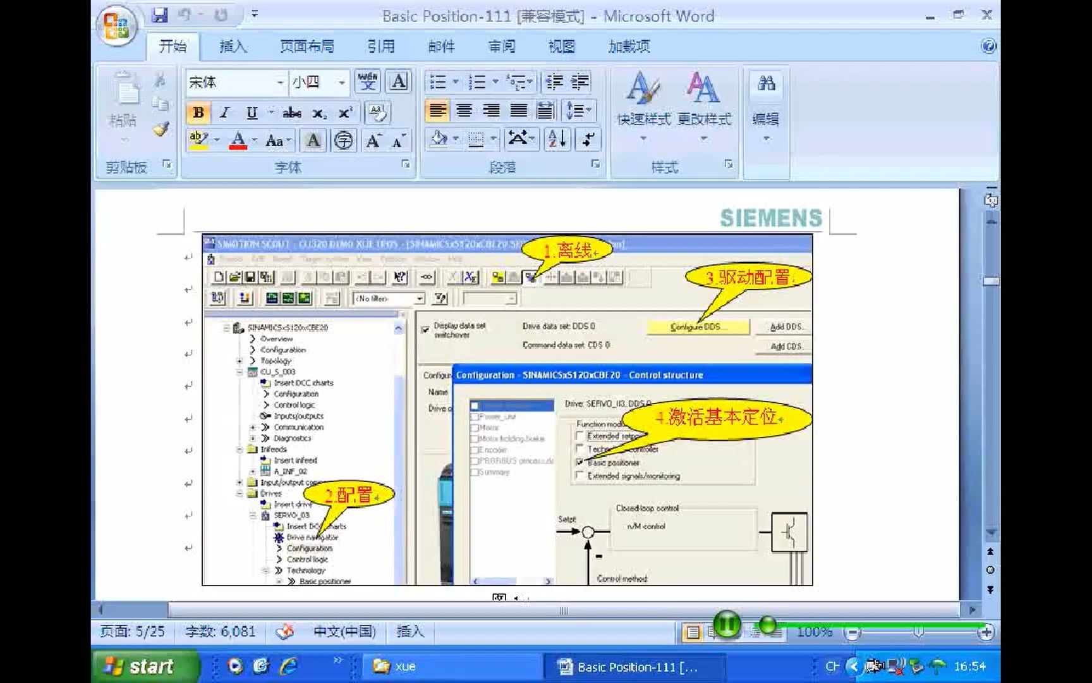Open the numbering list dropdown

point(495,82)
